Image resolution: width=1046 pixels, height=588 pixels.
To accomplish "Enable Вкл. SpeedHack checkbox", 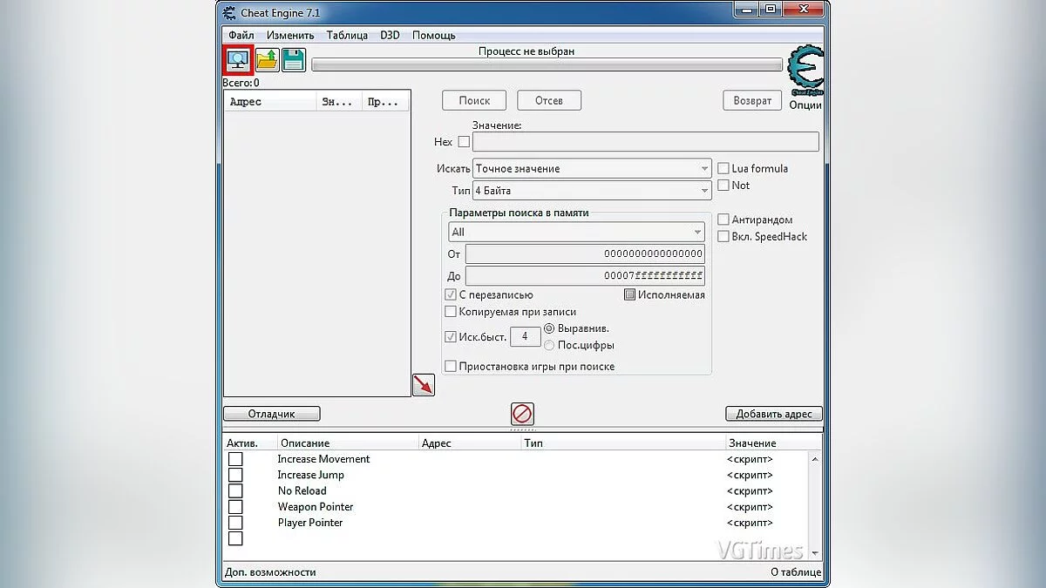I will (x=723, y=236).
